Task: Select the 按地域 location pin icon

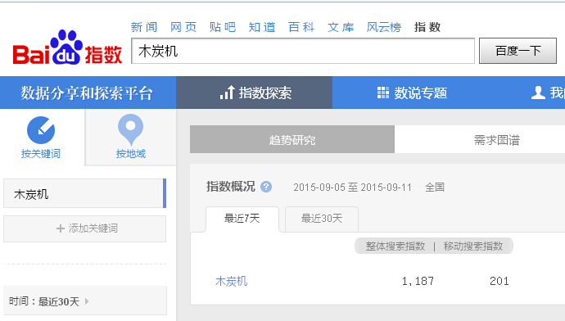Action: point(130,129)
